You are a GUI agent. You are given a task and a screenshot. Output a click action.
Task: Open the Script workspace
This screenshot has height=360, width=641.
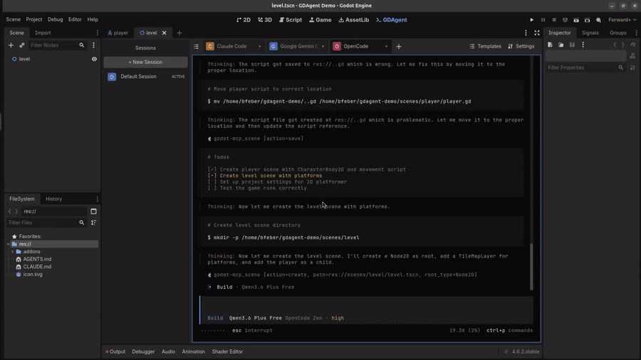tap(291, 20)
